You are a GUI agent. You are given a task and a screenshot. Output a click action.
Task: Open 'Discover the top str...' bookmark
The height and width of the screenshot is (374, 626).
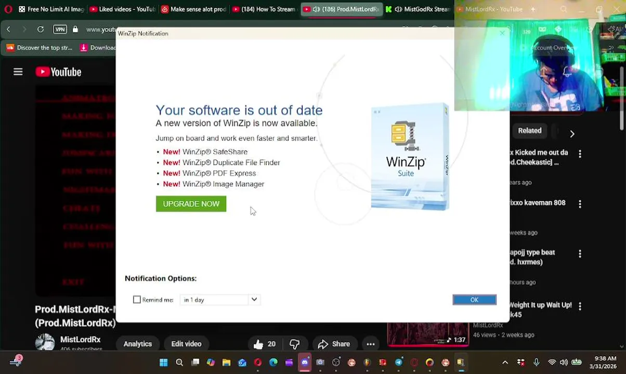tap(40, 48)
